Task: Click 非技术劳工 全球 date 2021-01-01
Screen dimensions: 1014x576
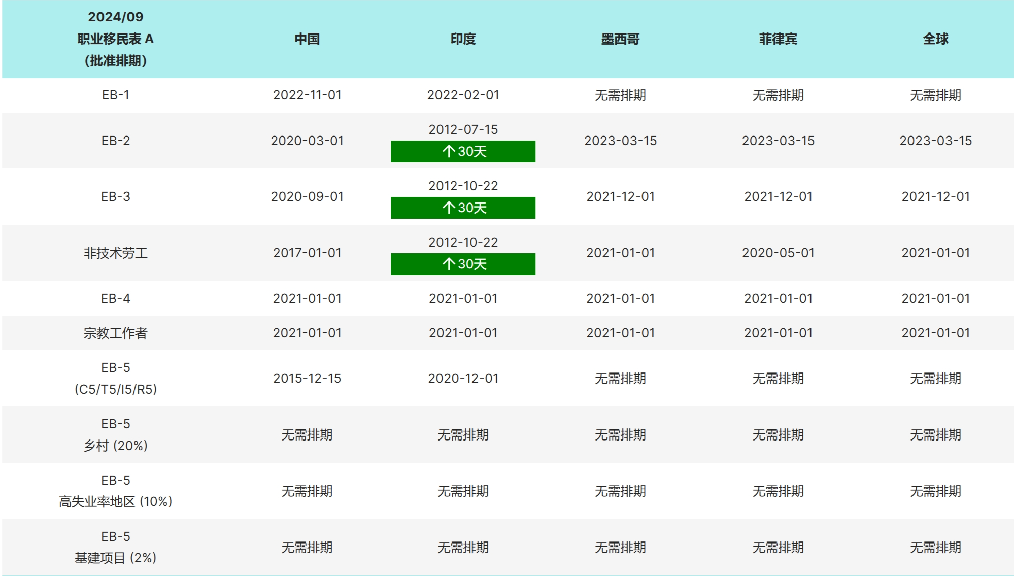Action: point(935,253)
